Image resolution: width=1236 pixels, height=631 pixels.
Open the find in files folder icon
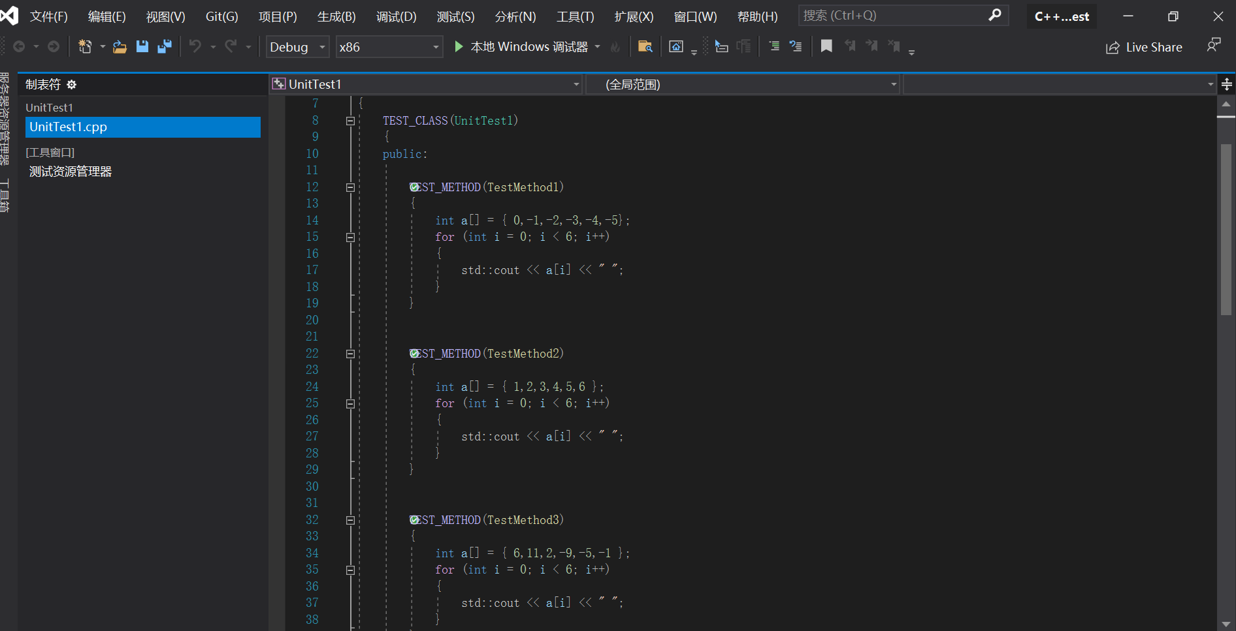point(645,46)
